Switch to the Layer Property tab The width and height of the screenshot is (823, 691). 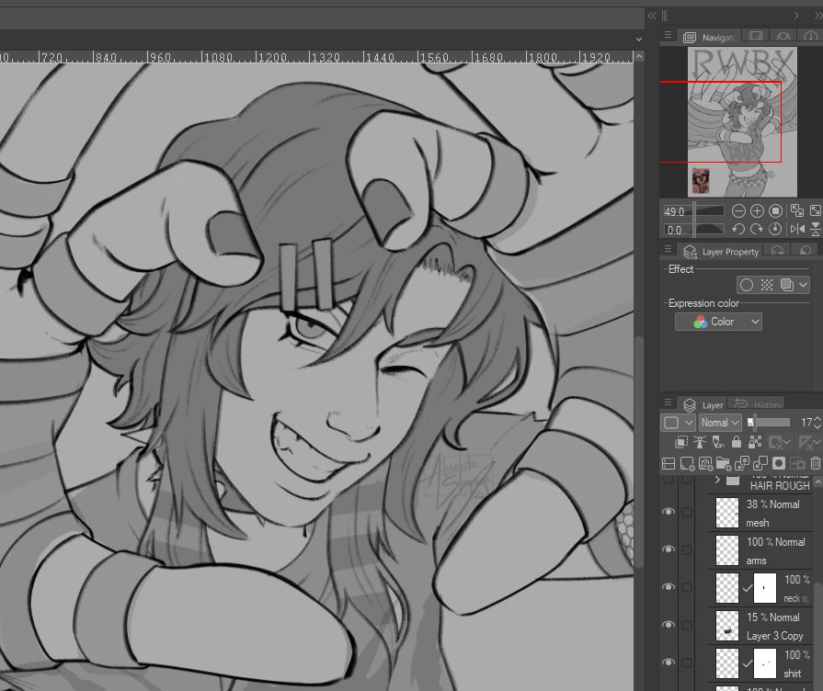click(x=722, y=252)
